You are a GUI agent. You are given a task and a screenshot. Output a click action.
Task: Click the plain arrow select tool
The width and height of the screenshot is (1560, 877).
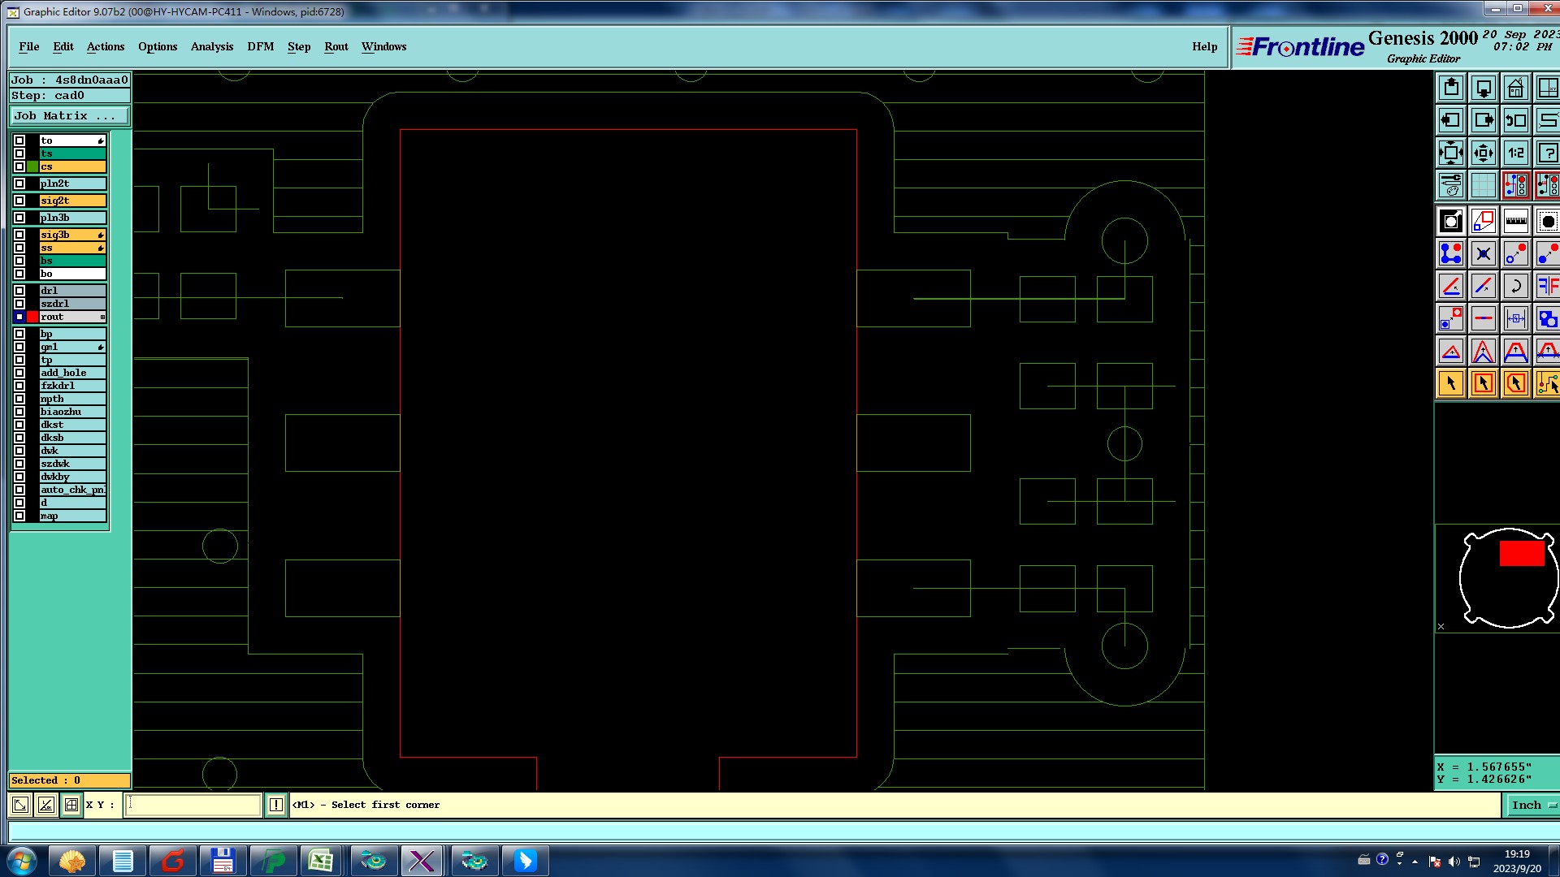click(x=1451, y=383)
